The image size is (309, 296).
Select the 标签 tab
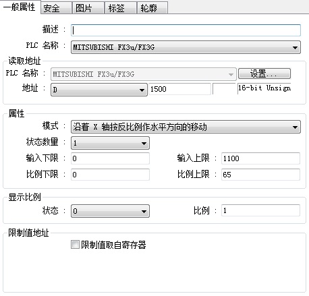[x=121, y=8]
